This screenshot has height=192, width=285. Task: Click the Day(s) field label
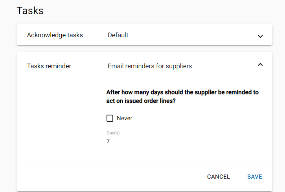[113, 133]
